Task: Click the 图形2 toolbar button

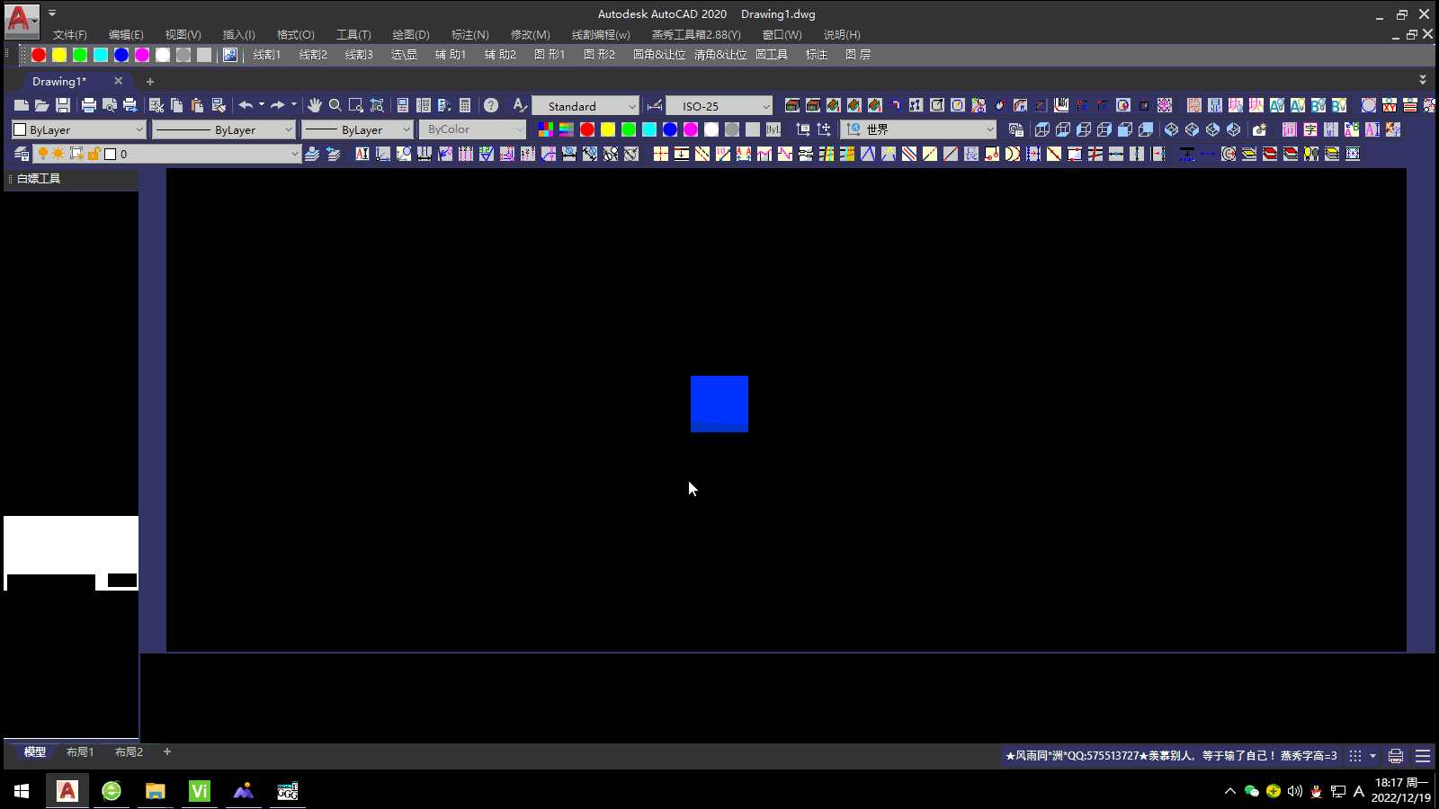Action: click(600, 55)
